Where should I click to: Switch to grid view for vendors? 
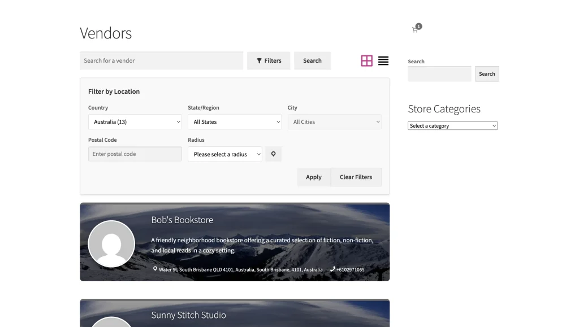pyautogui.click(x=366, y=60)
